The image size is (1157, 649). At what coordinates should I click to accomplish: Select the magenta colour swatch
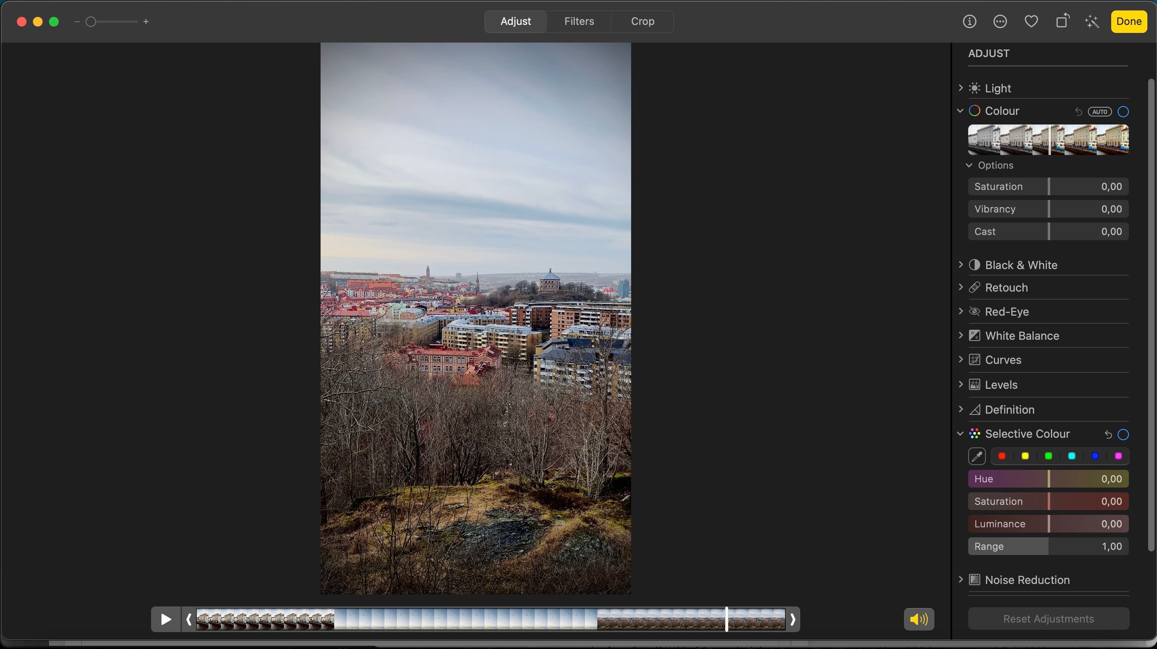1118,456
